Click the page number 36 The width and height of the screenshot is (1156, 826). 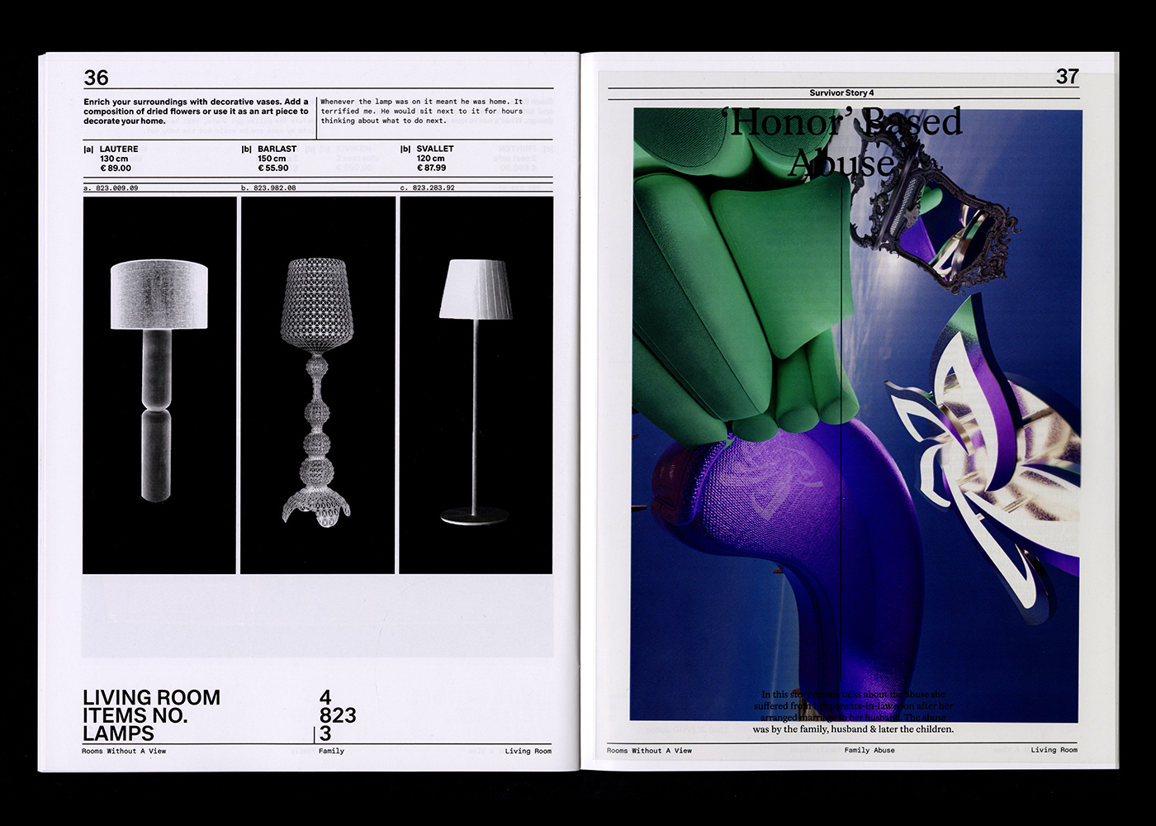click(x=96, y=78)
